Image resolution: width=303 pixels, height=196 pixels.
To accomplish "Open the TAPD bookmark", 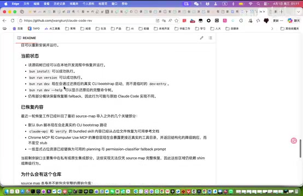I will coord(34,29).
